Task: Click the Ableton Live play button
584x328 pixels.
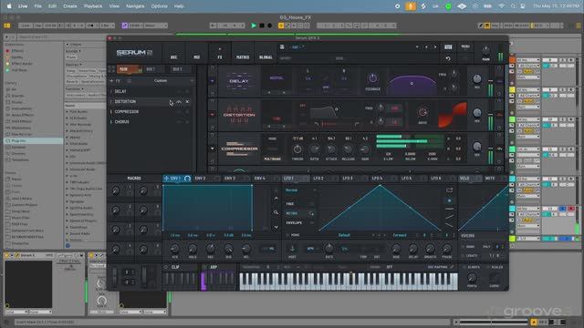Action: click(x=254, y=26)
